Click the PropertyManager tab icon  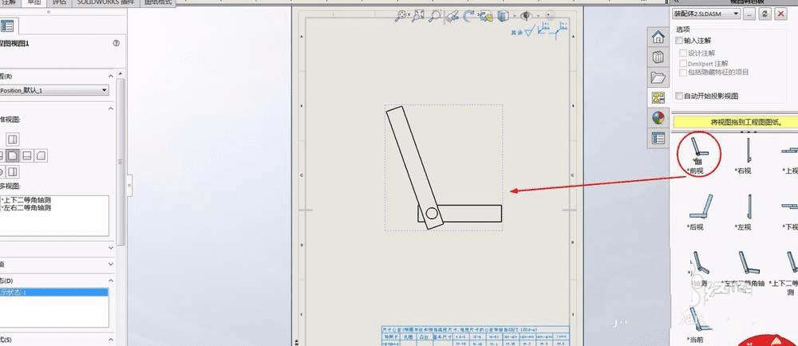[x=7, y=26]
